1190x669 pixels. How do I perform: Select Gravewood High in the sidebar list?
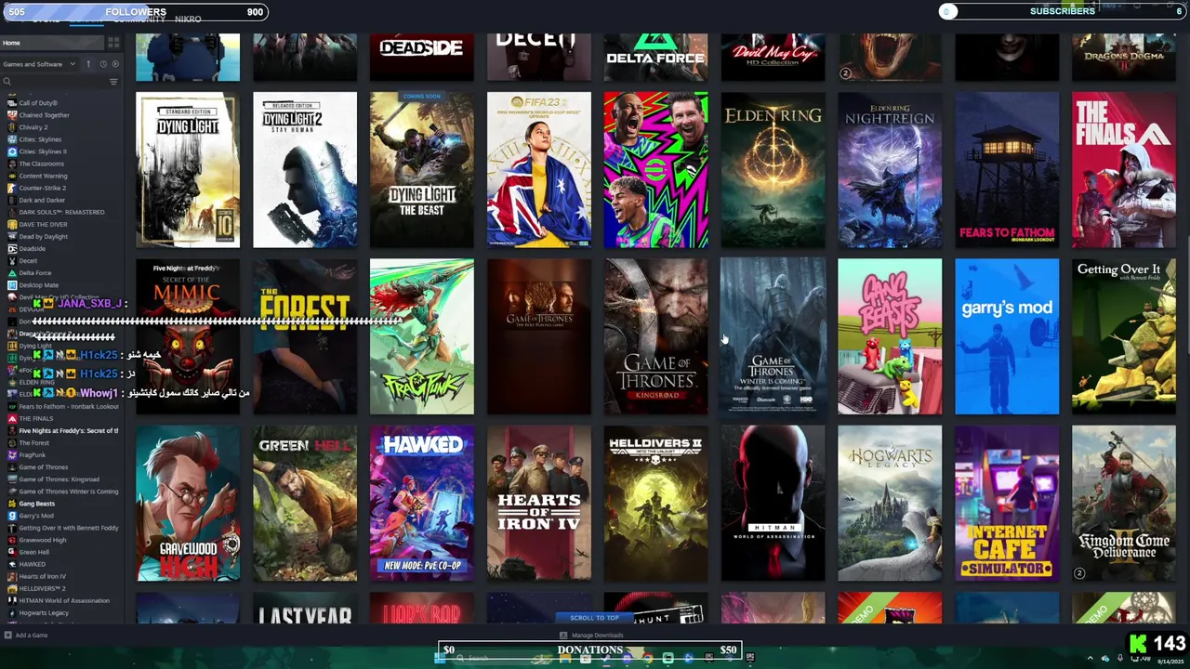pos(43,540)
